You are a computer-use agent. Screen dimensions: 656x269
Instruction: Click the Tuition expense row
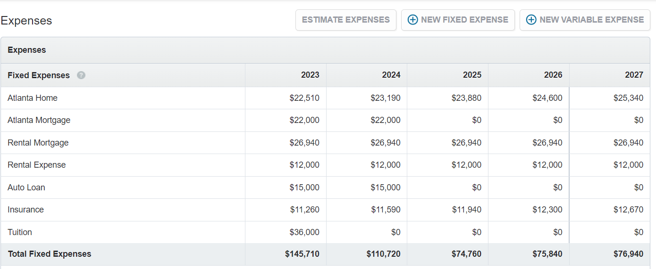[x=20, y=232]
